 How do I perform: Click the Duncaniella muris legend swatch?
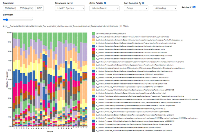[x=93, y=49]
